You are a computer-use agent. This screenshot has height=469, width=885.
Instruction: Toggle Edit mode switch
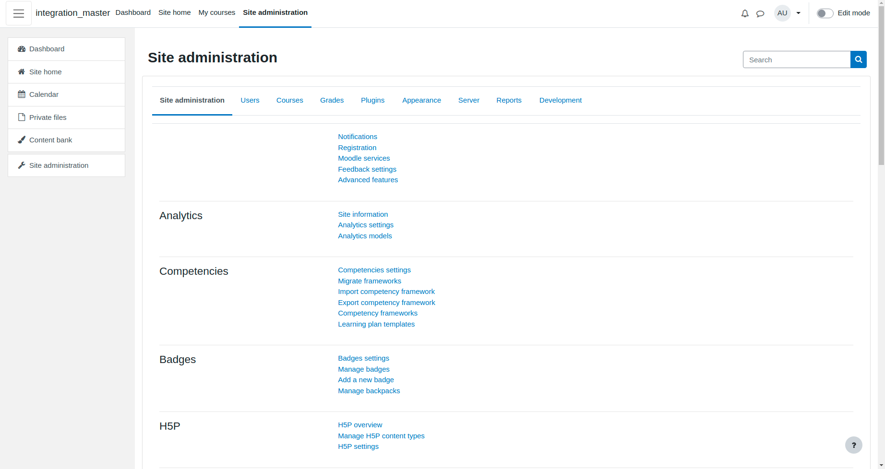tap(825, 13)
